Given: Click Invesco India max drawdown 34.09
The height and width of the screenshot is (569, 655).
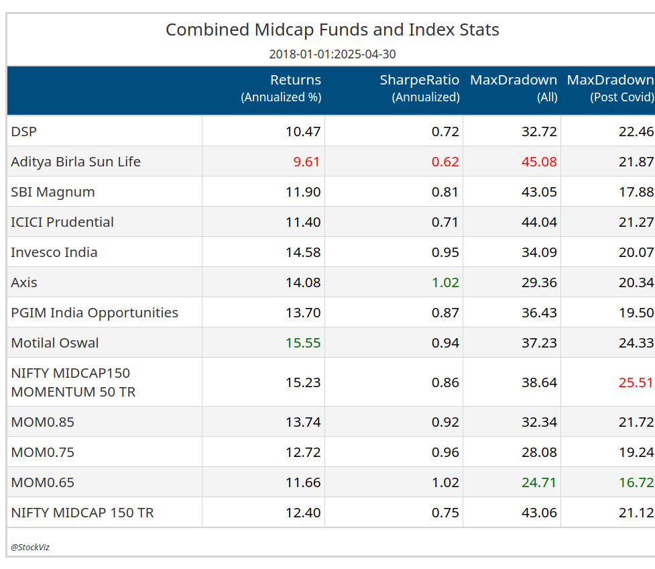Looking at the screenshot, I should coord(539,252).
